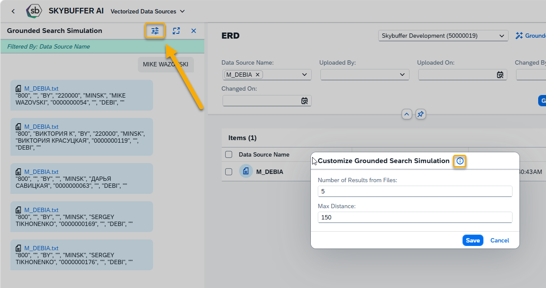Click the info icon beside the dialog title
This screenshot has height=288, width=546.
(x=460, y=161)
